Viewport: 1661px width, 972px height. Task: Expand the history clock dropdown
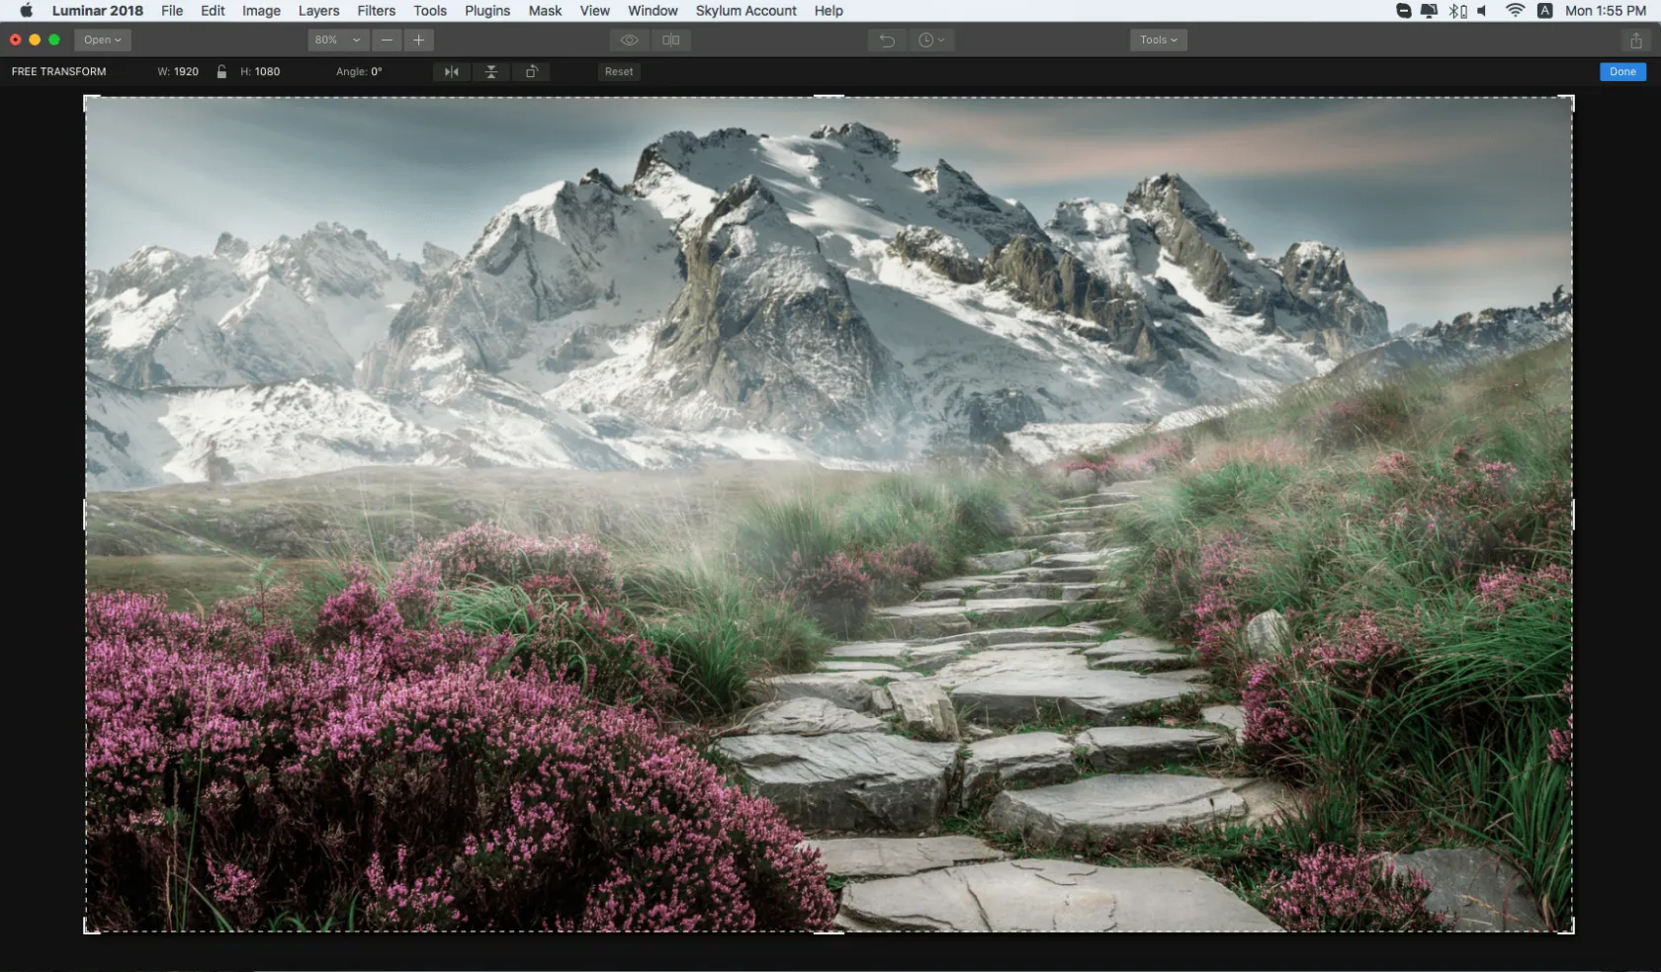point(930,40)
